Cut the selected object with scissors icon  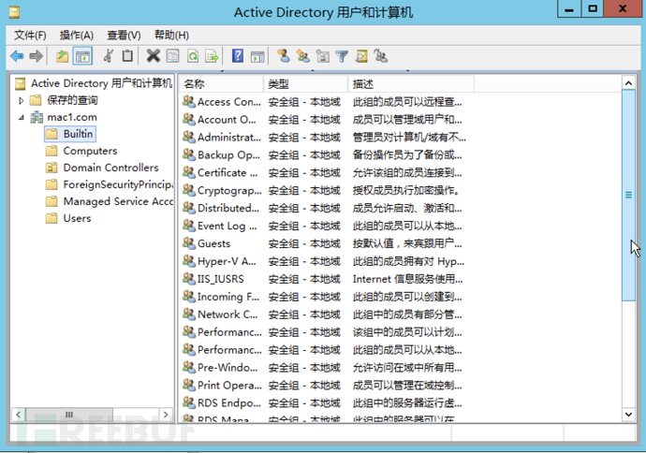(109, 56)
